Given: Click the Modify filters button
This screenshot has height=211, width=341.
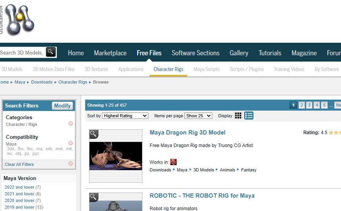Looking at the screenshot, I should point(62,106).
